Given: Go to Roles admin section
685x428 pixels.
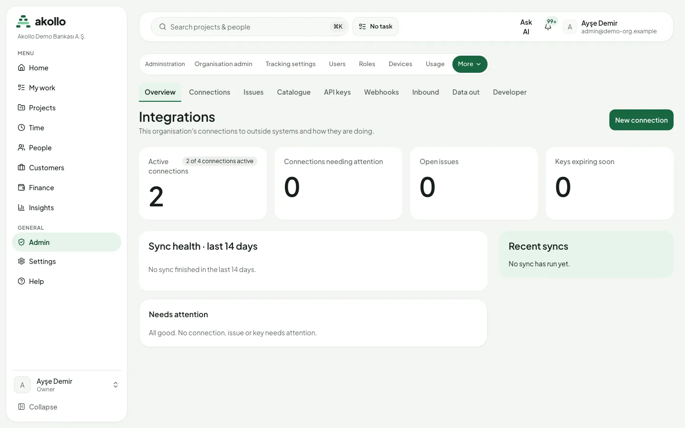Looking at the screenshot, I should click(367, 64).
